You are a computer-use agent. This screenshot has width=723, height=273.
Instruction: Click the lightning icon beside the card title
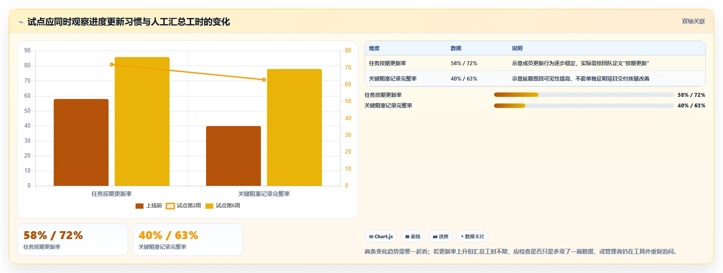click(21, 22)
